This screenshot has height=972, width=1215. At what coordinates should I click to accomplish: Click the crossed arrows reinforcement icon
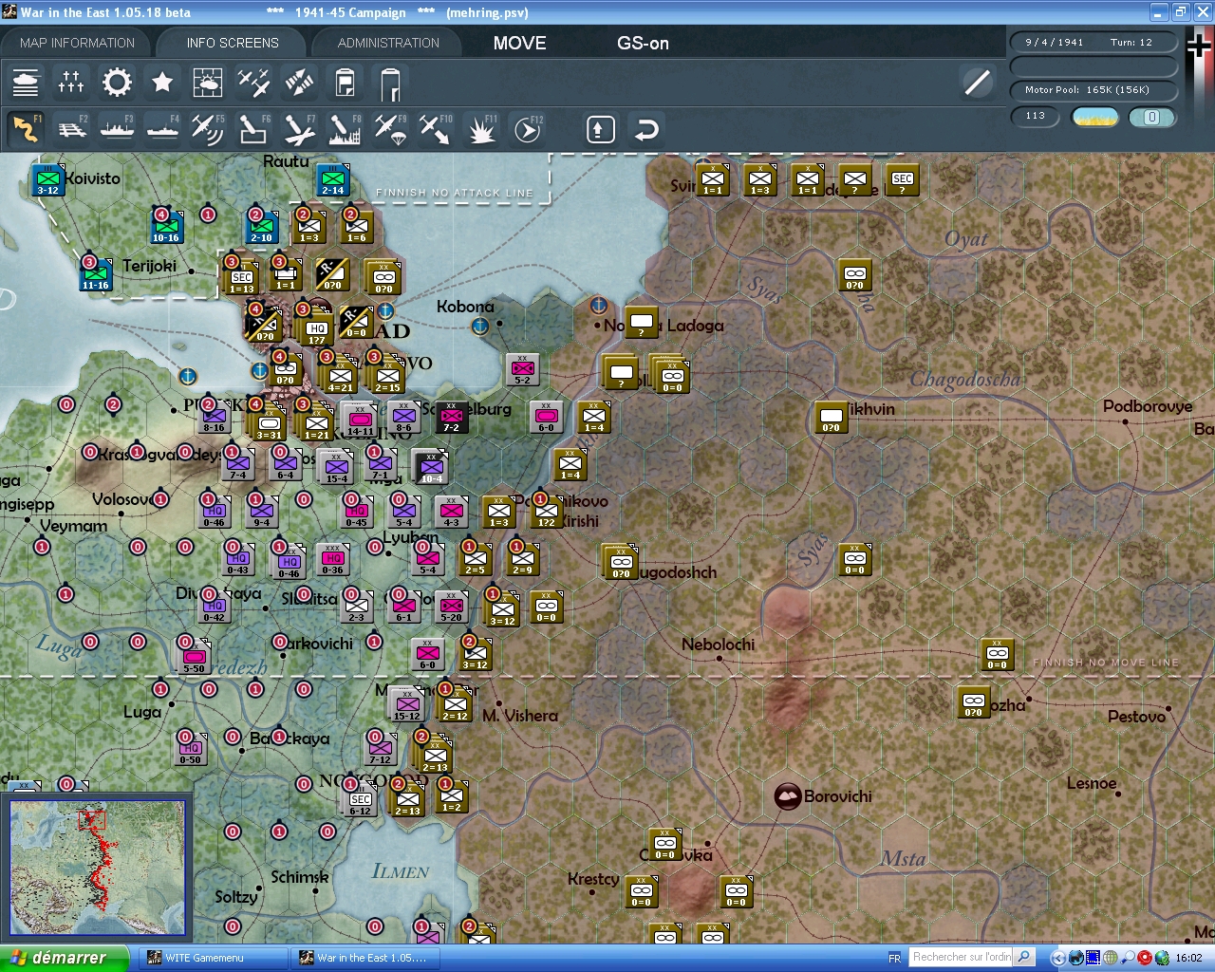pos(299,83)
